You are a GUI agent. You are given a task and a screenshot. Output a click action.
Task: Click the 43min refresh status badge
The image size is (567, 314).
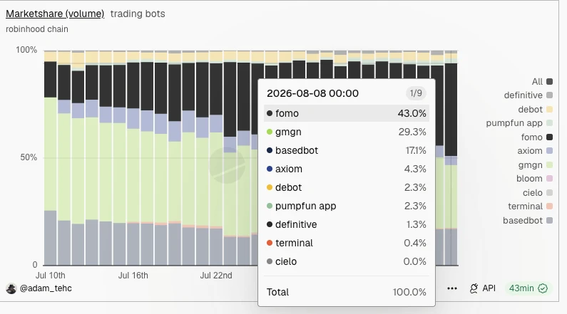tap(528, 288)
